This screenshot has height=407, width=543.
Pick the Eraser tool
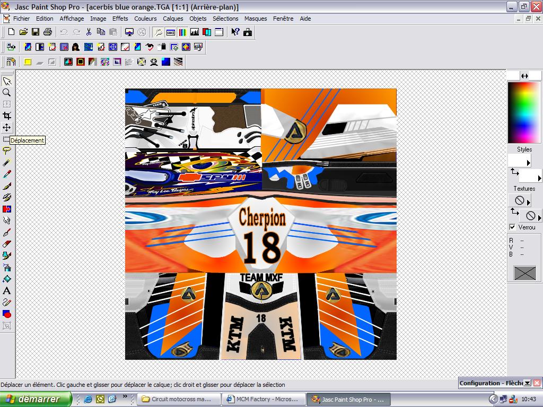(x=7, y=244)
